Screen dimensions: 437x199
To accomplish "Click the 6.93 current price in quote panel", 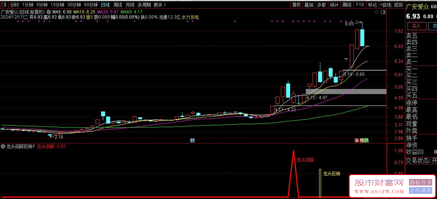I will click(413, 17).
